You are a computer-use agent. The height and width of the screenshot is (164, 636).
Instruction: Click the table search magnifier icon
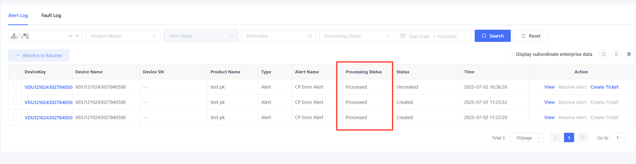pos(604,54)
